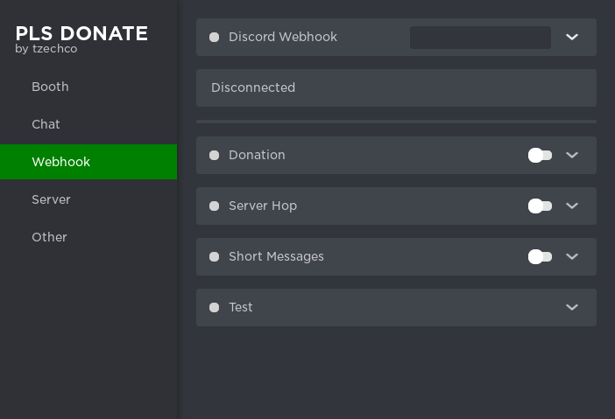Click the Discord Webhook label
Image resolution: width=615 pixels, height=419 pixels.
283,37
